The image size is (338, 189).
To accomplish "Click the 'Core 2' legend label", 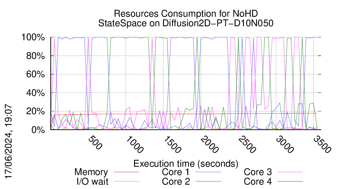I will coord(176,181).
